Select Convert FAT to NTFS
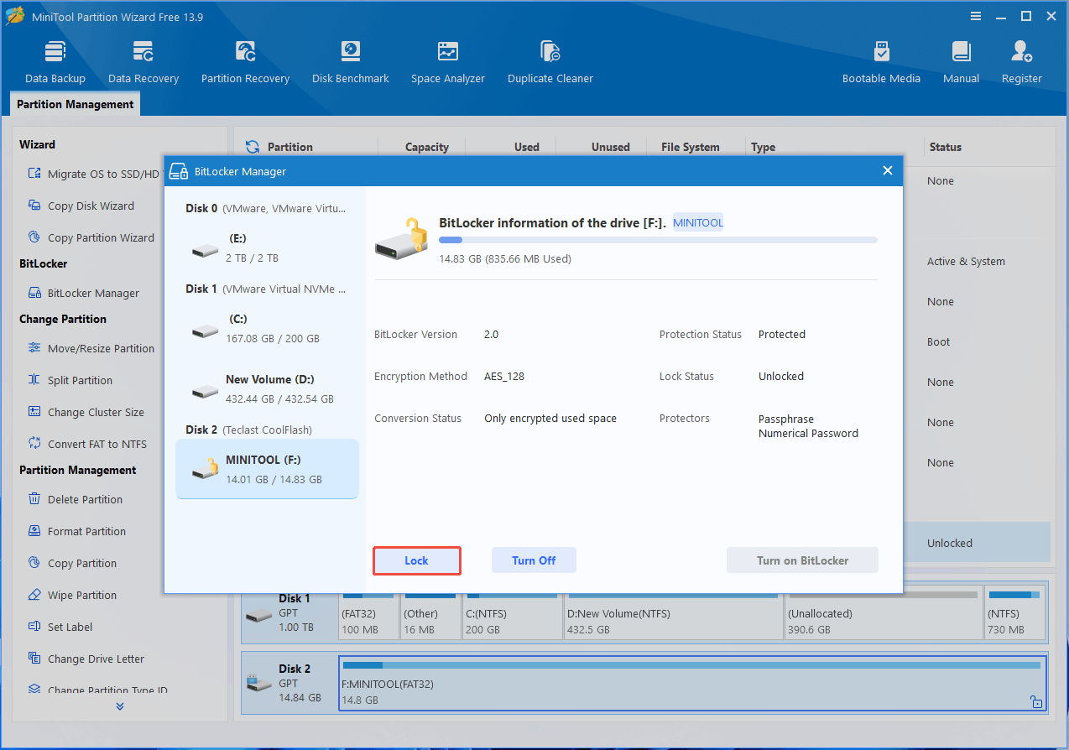This screenshot has height=750, width=1069. click(86, 444)
